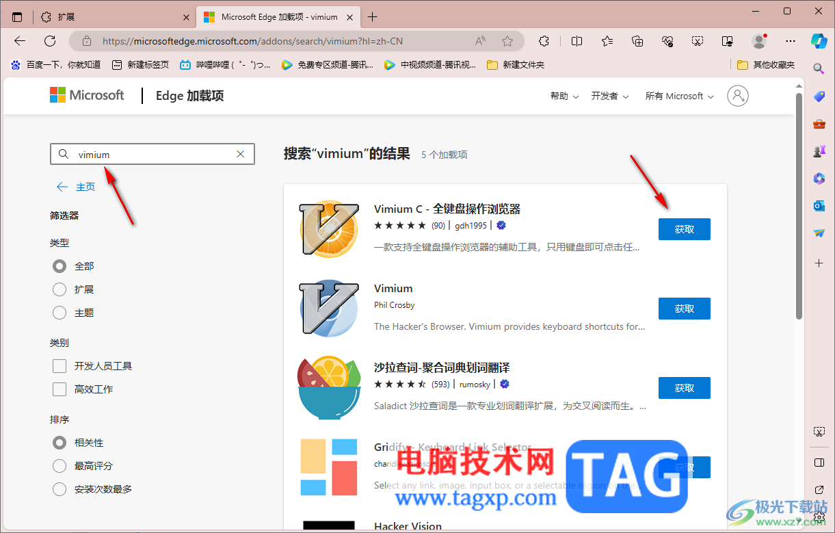Get the Vimium by Phil Crosby extension
The width and height of the screenshot is (835, 533).
684,309
